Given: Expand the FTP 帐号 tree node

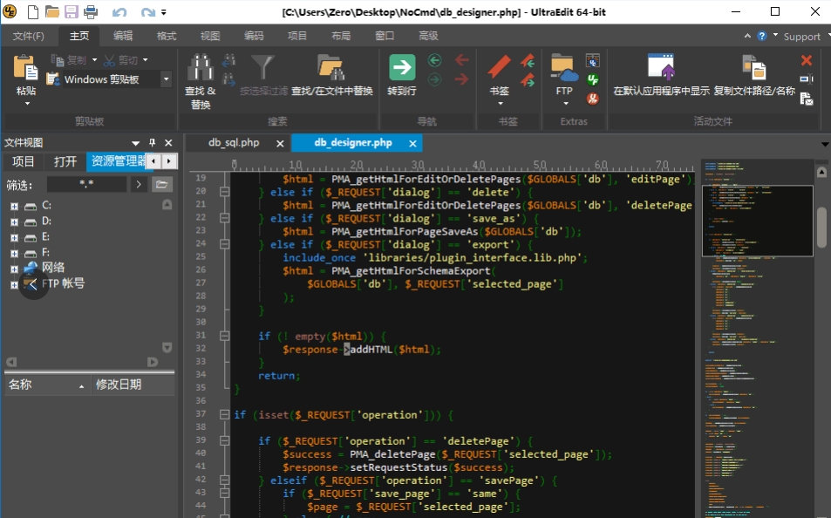Looking at the screenshot, I should pos(14,284).
